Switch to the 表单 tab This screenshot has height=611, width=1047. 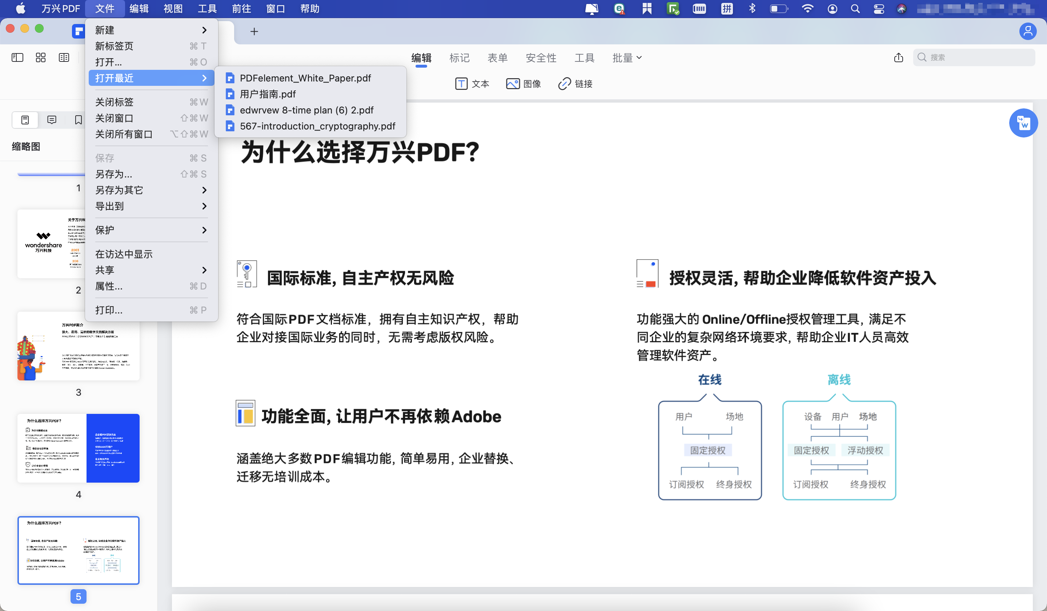pos(498,58)
